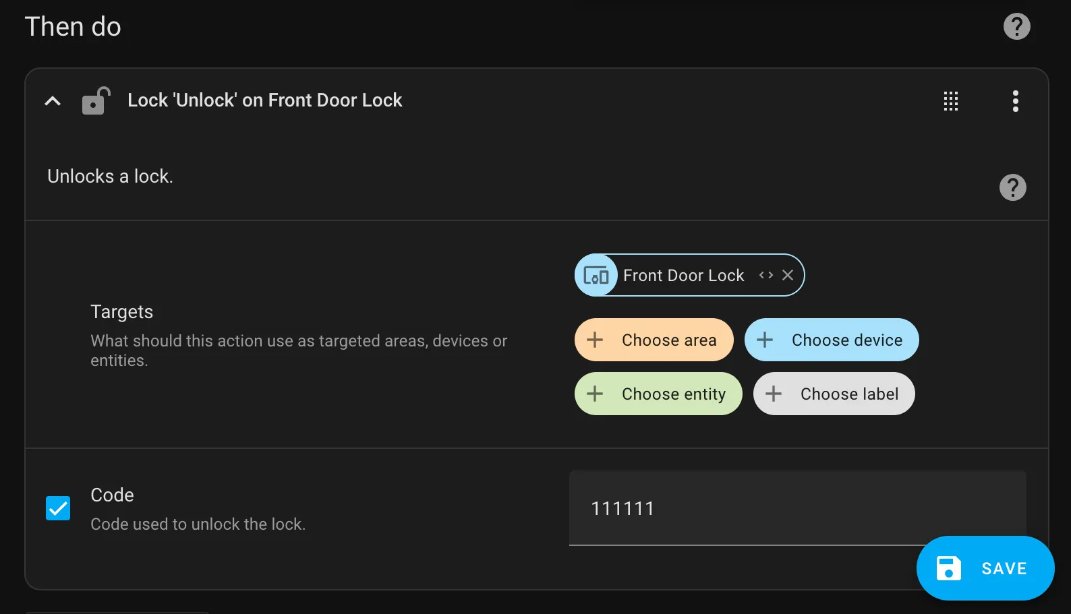Open YAML view with angle brackets icon
Viewport: 1071px width, 614px height.
point(765,275)
